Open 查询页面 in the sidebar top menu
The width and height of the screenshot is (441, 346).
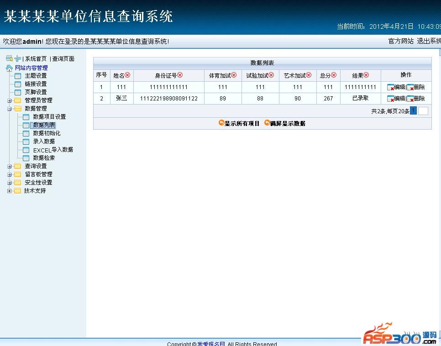coord(63,59)
